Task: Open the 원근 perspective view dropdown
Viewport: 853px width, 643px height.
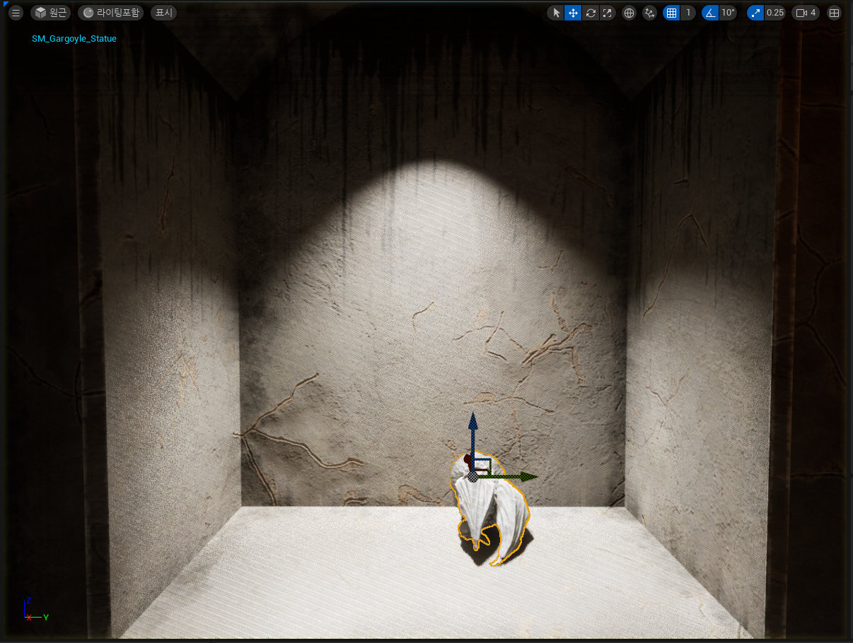Action: pyautogui.click(x=50, y=13)
